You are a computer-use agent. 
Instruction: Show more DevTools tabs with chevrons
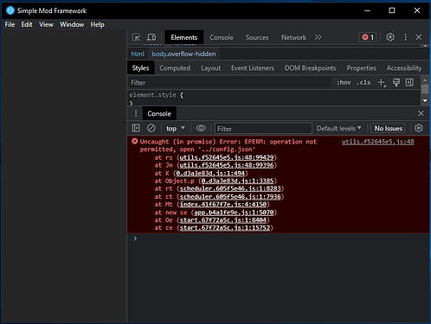[318, 37]
